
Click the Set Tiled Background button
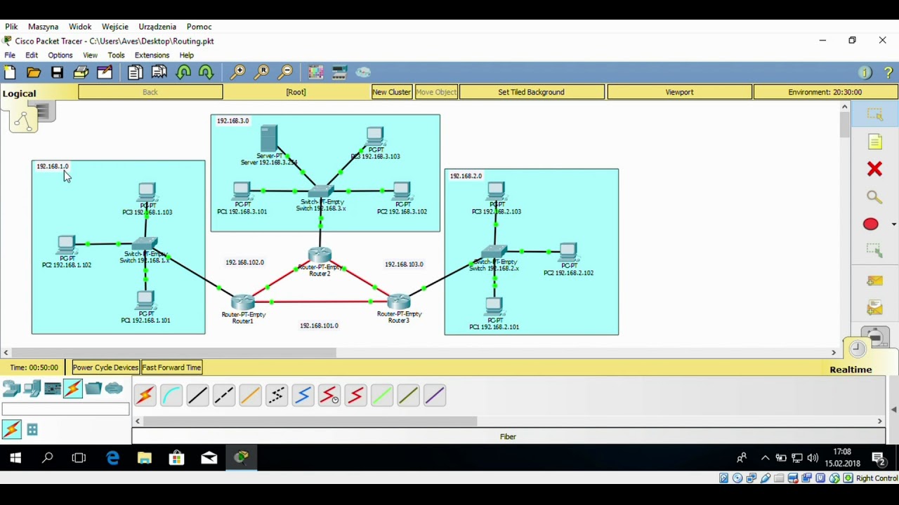click(531, 92)
